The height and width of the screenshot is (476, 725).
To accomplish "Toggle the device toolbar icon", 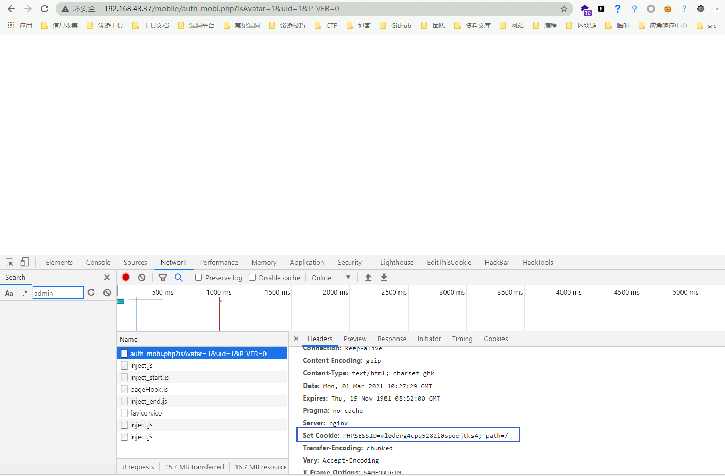I will point(25,262).
